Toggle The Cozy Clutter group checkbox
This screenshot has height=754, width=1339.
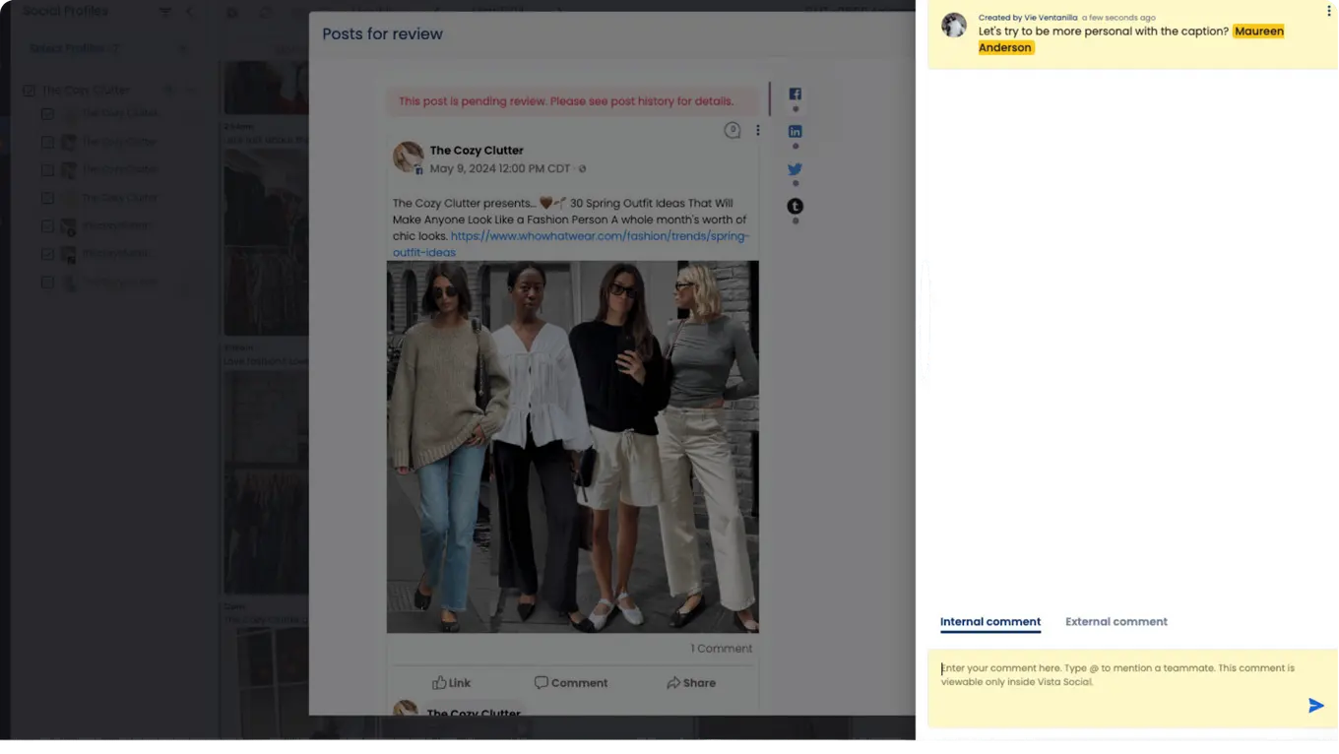(x=29, y=91)
